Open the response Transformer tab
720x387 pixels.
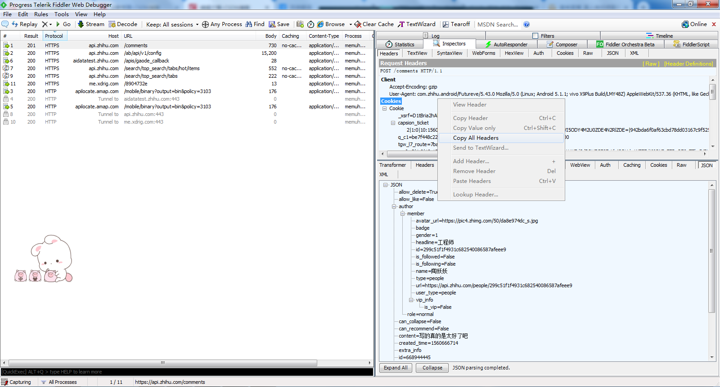point(392,165)
